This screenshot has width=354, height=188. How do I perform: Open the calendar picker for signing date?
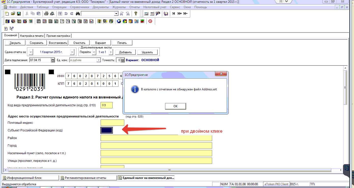tap(53, 60)
